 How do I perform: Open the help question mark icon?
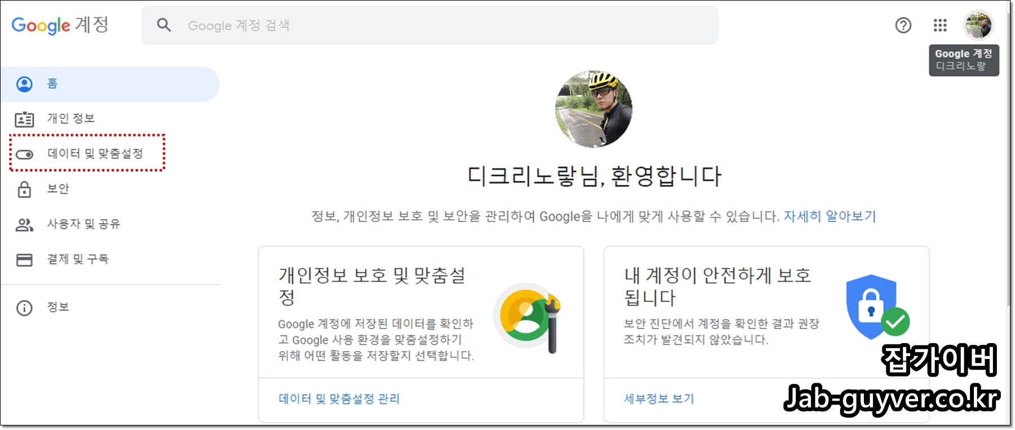coord(903,25)
